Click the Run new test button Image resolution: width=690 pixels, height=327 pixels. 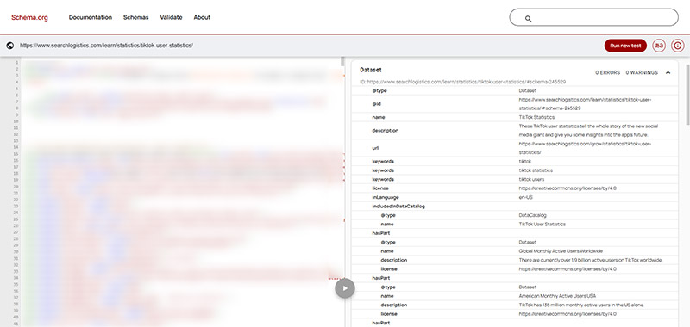625,46
